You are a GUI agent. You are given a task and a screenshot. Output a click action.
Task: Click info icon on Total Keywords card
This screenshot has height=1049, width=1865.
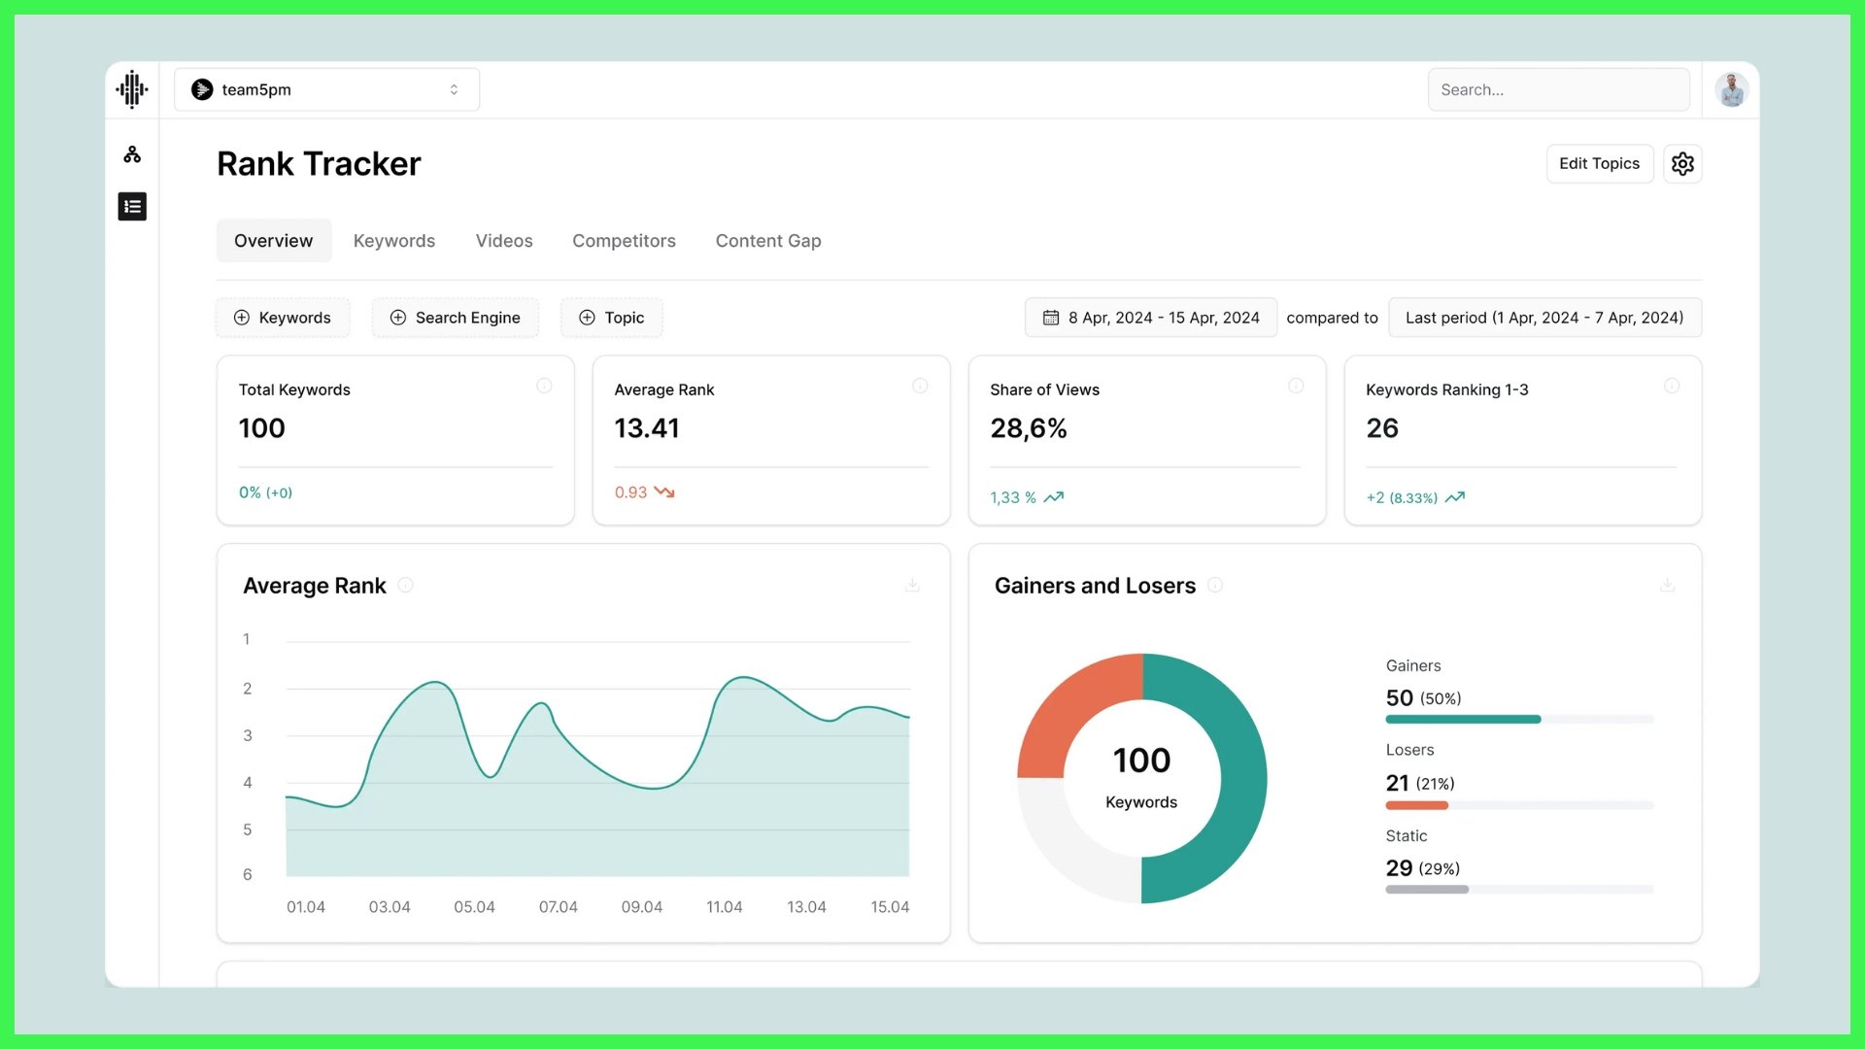point(544,386)
